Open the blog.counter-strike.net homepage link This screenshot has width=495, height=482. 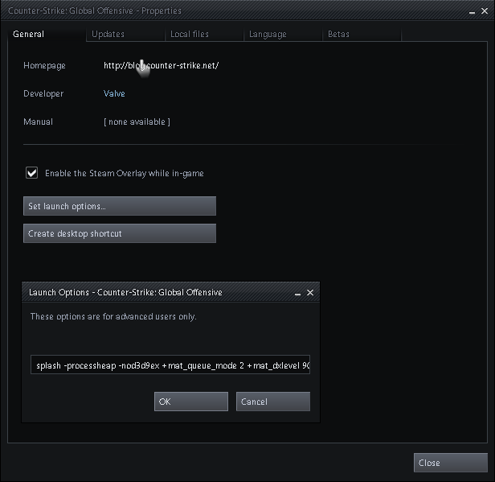click(161, 65)
